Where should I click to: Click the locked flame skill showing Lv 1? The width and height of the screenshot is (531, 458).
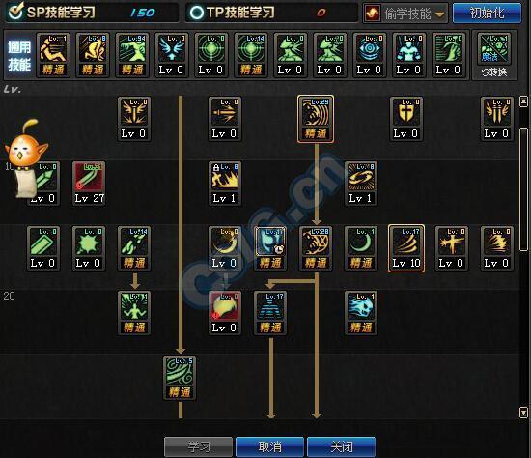click(x=225, y=184)
